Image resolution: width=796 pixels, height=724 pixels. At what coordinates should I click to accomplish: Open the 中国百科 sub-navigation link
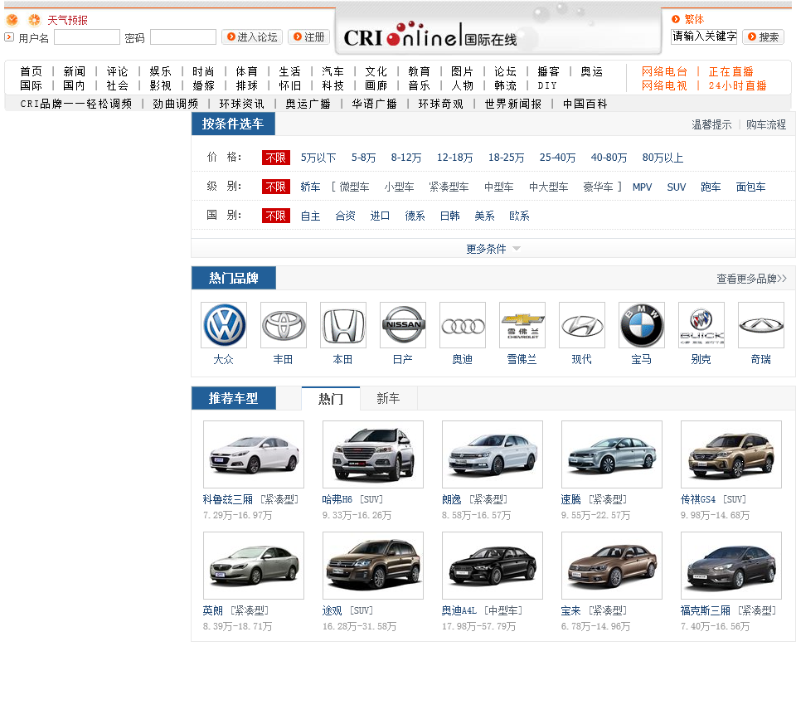585,104
